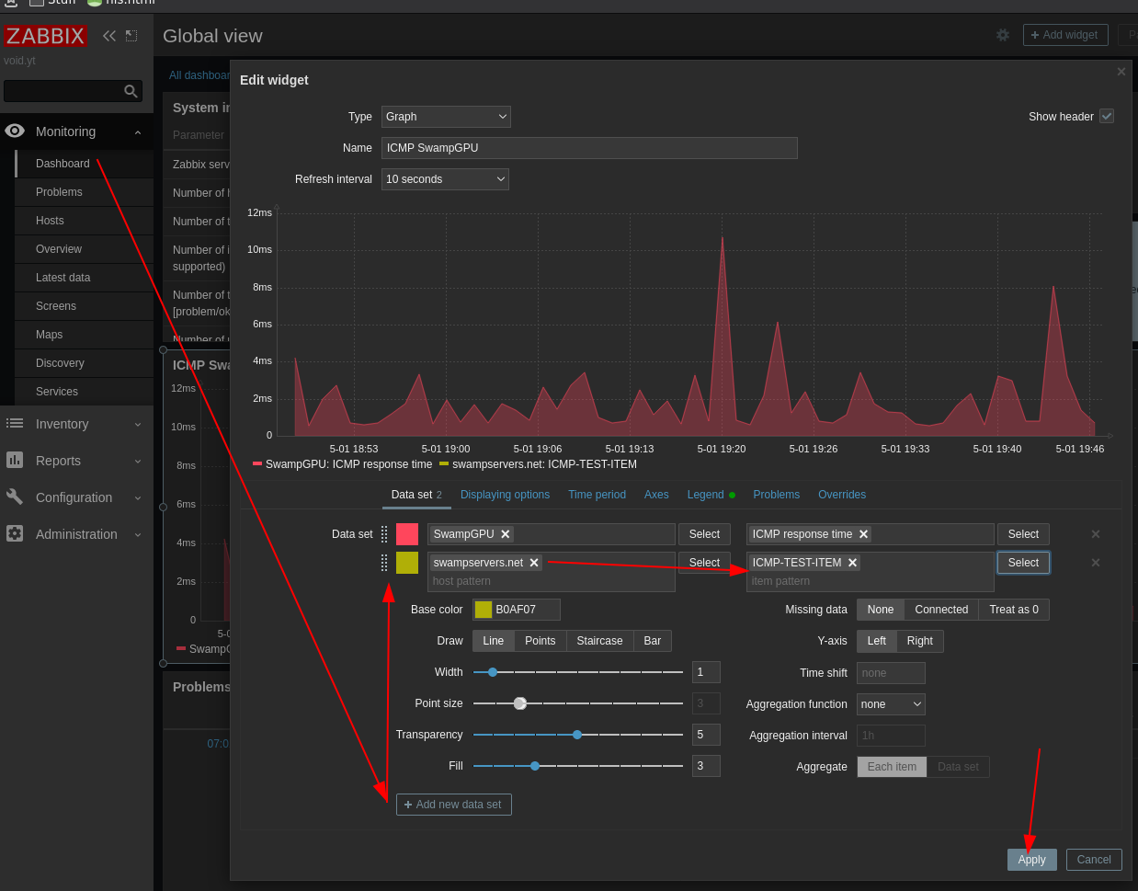
Task: Open dashboard settings gear icon
Action: tap(1003, 35)
